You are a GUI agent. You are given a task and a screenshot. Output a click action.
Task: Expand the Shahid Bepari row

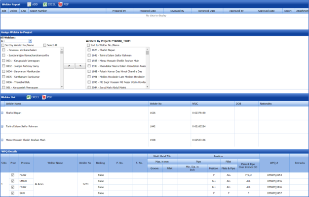pos(2,113)
